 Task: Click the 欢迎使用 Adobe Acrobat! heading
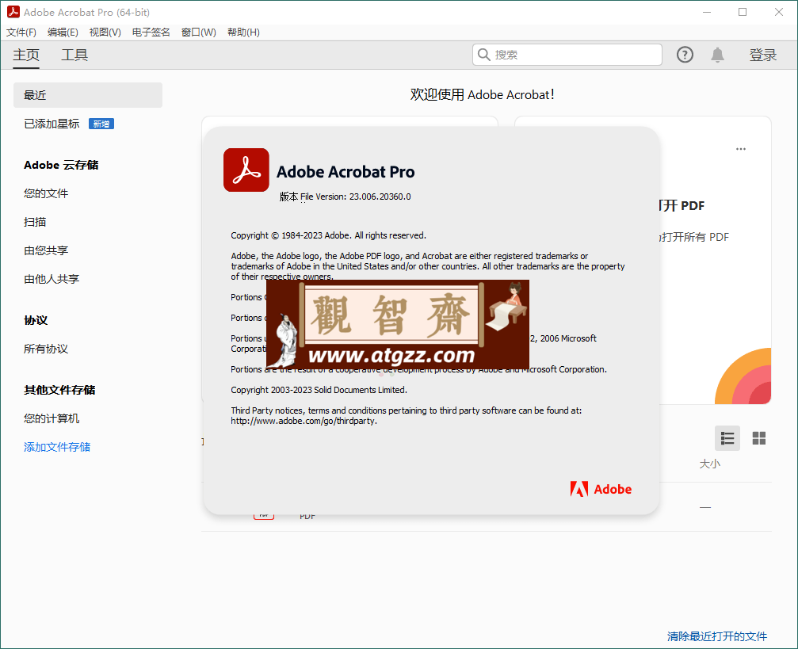point(482,94)
